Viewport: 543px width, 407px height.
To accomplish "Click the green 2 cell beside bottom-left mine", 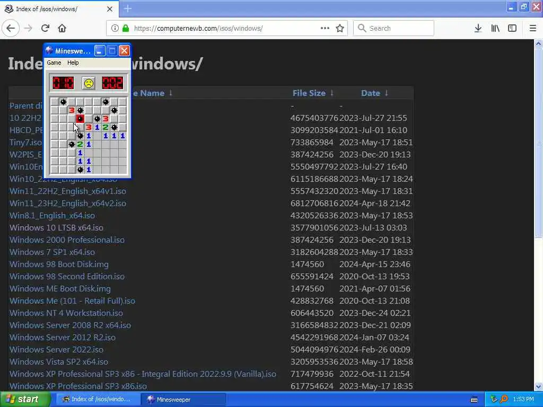I will [80, 144].
